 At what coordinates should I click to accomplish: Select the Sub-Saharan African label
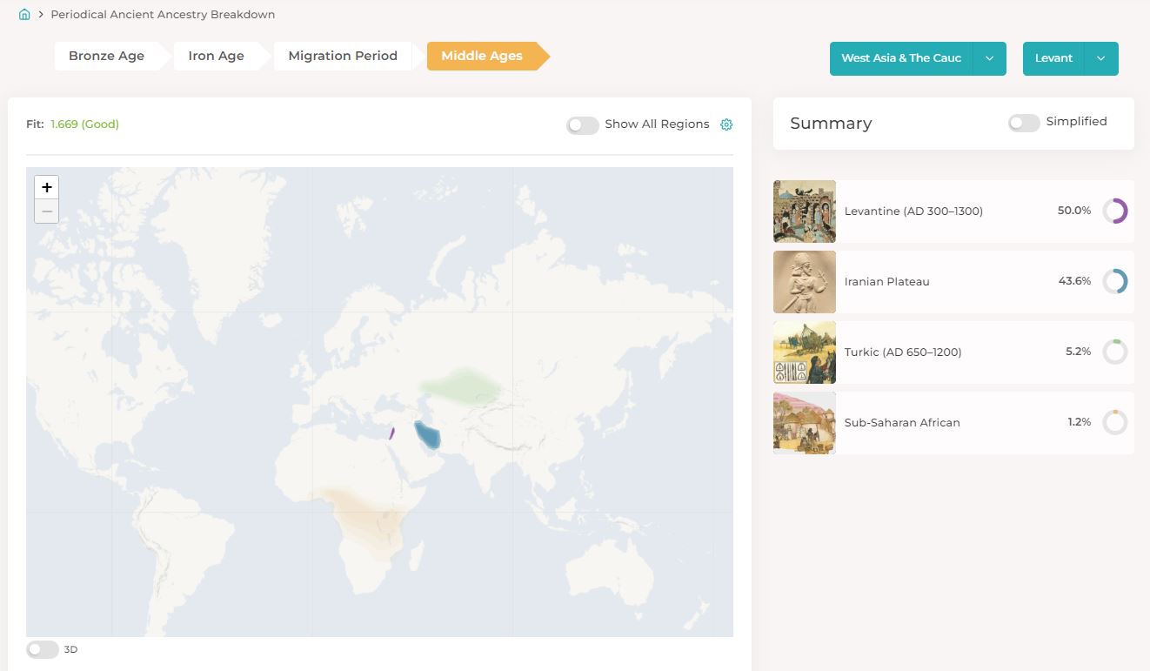coord(902,423)
